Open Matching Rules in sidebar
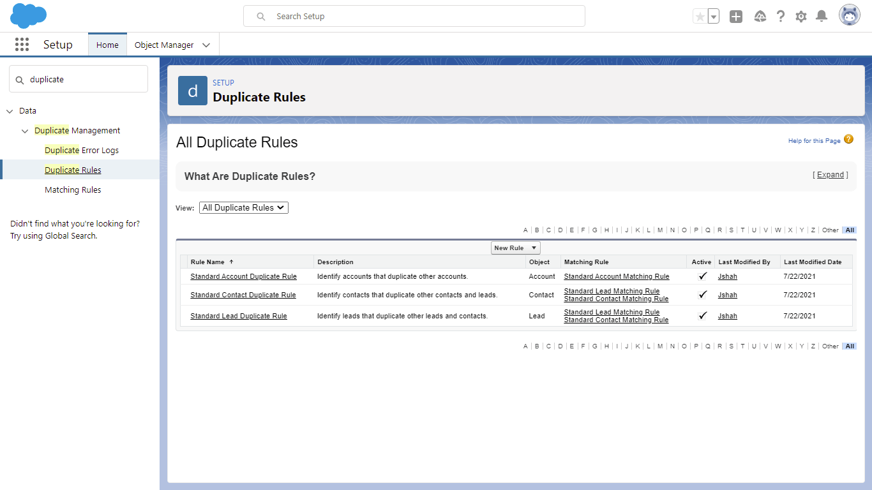The width and height of the screenshot is (872, 490). click(x=73, y=190)
